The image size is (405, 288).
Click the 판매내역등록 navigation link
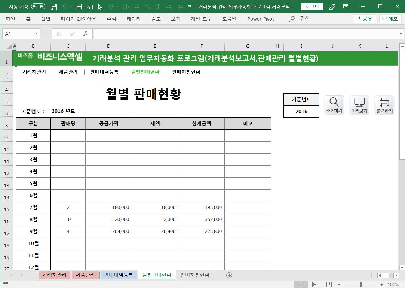pyautogui.click(x=104, y=72)
